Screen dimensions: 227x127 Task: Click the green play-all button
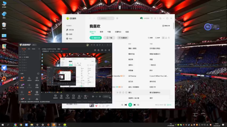pos(96,38)
